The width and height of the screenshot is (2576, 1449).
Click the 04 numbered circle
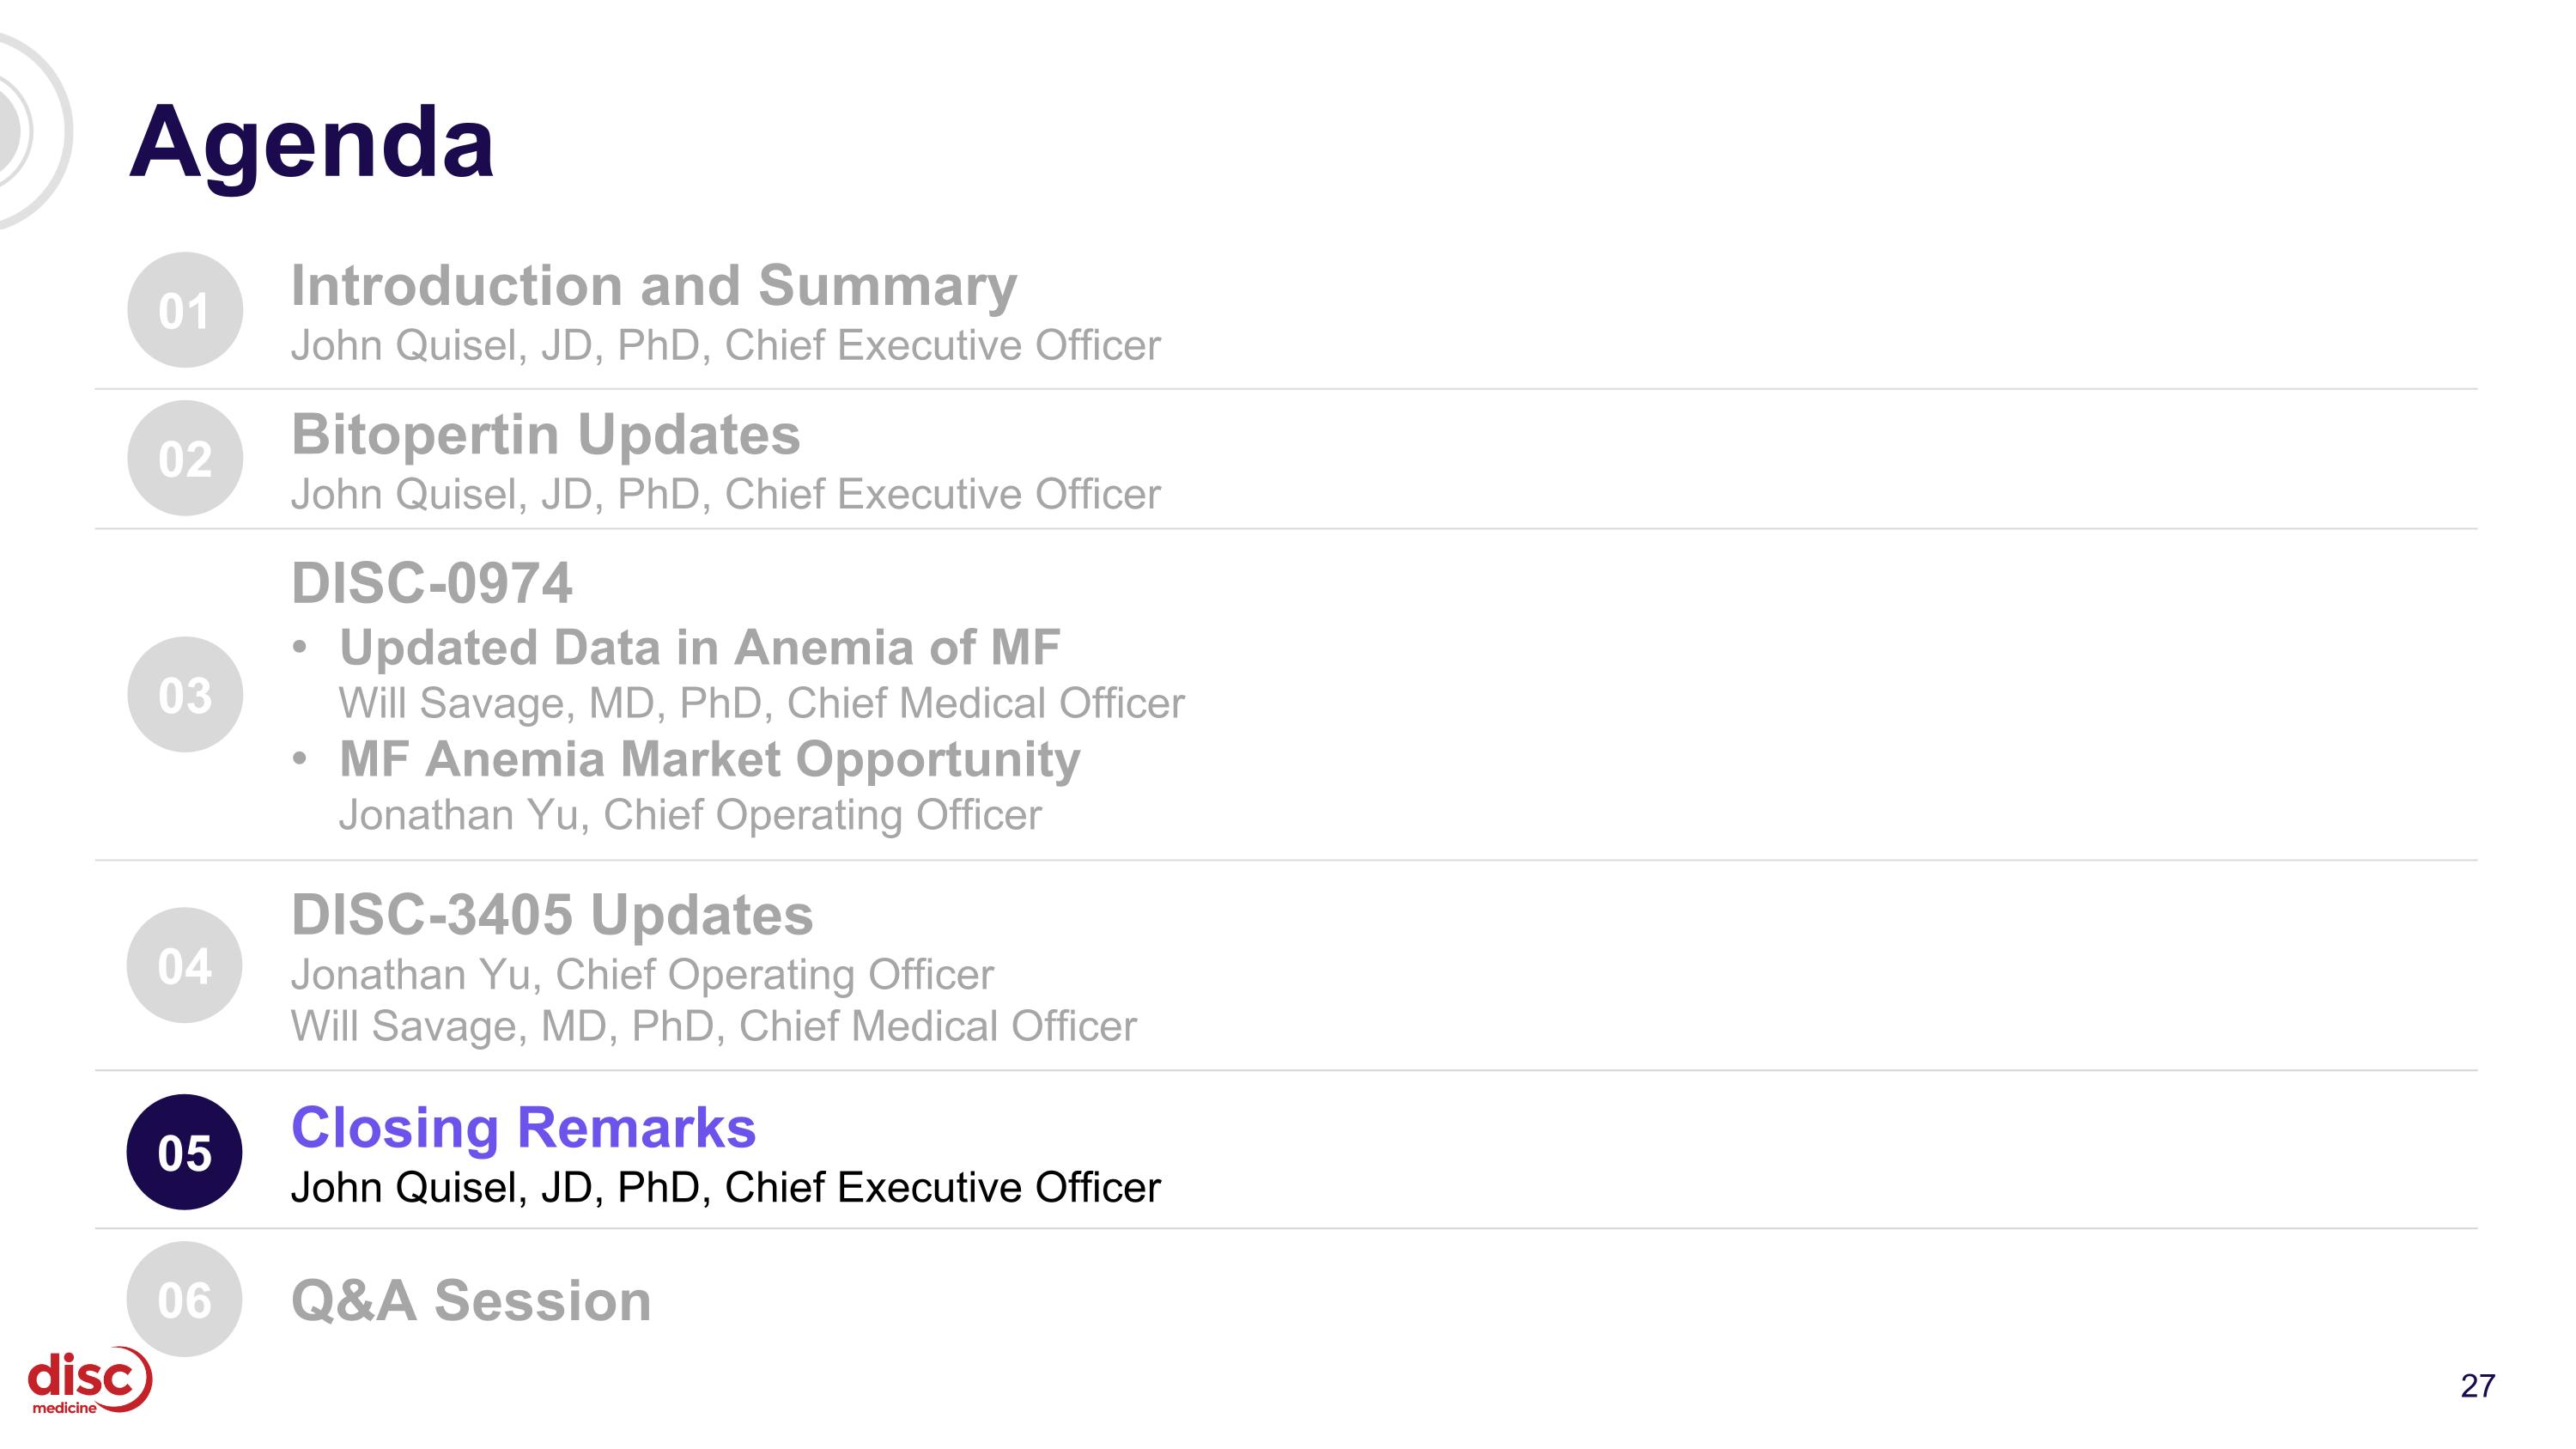185,965
